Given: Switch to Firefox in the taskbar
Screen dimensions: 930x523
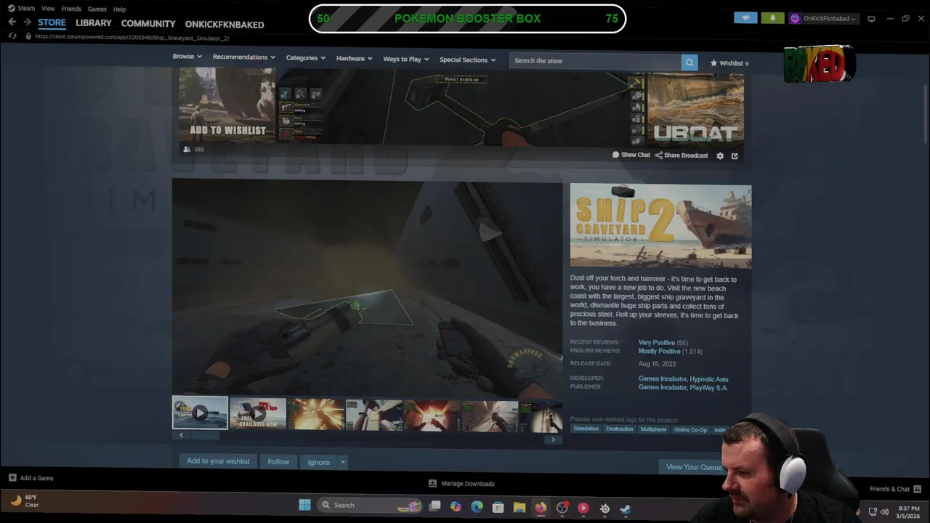Looking at the screenshot, I should [x=541, y=507].
